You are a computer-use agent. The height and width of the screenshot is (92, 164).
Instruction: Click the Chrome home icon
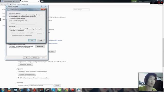pos(11,4)
